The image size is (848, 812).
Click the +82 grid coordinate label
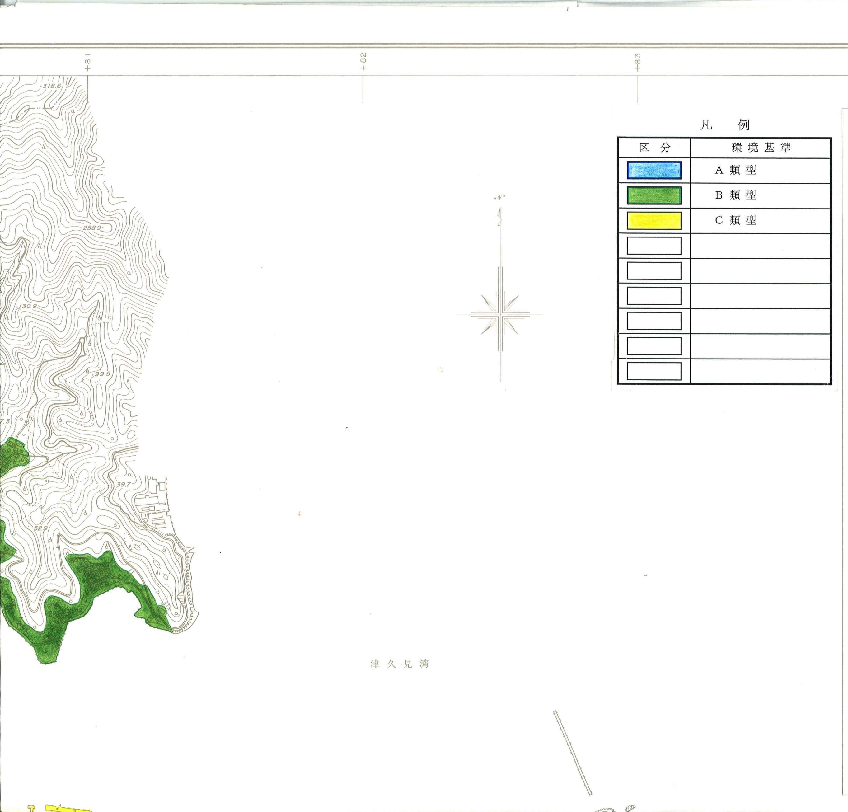[x=363, y=62]
